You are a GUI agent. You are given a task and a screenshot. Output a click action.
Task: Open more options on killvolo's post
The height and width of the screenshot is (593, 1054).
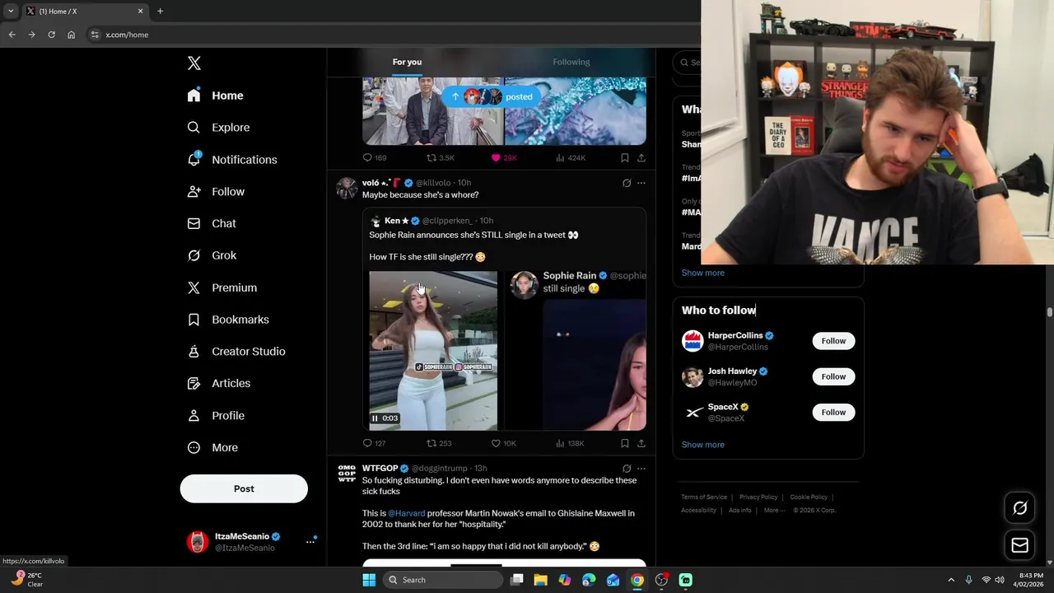coord(641,183)
